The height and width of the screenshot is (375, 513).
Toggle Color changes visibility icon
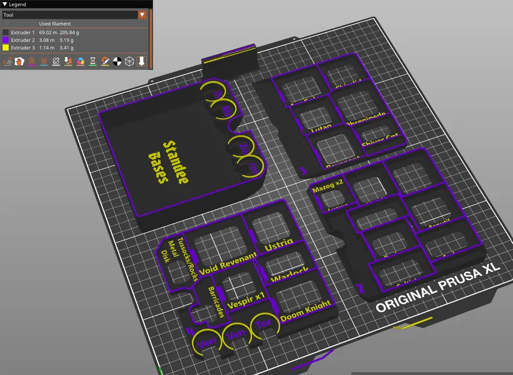80,61
